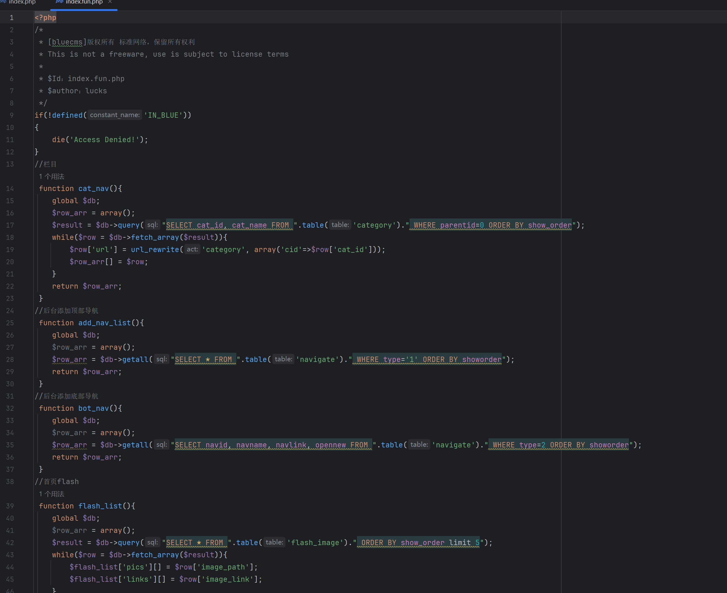Click global $db on line 15
Image resolution: width=727 pixels, height=593 pixels.
(76, 201)
